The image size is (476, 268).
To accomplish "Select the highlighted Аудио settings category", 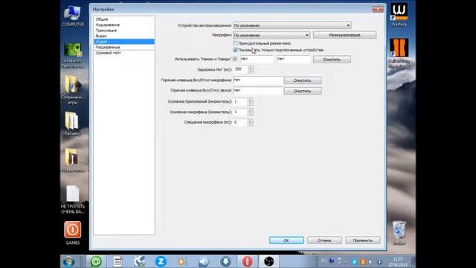I will 124,42.
